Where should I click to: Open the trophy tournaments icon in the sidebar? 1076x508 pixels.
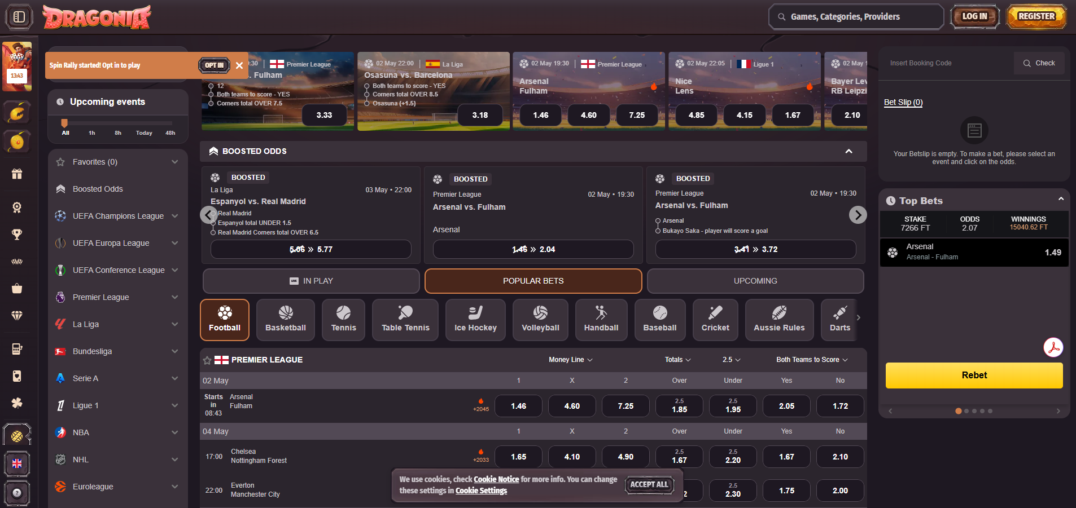click(x=17, y=234)
